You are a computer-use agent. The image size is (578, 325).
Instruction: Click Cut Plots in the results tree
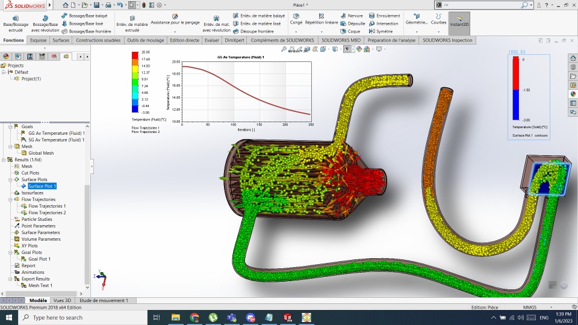30,173
